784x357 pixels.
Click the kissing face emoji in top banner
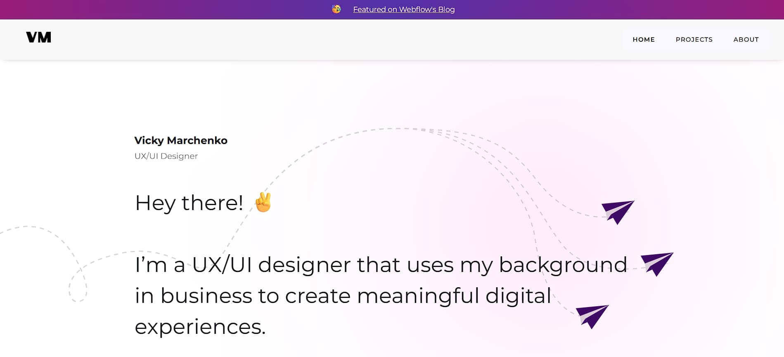(x=336, y=9)
